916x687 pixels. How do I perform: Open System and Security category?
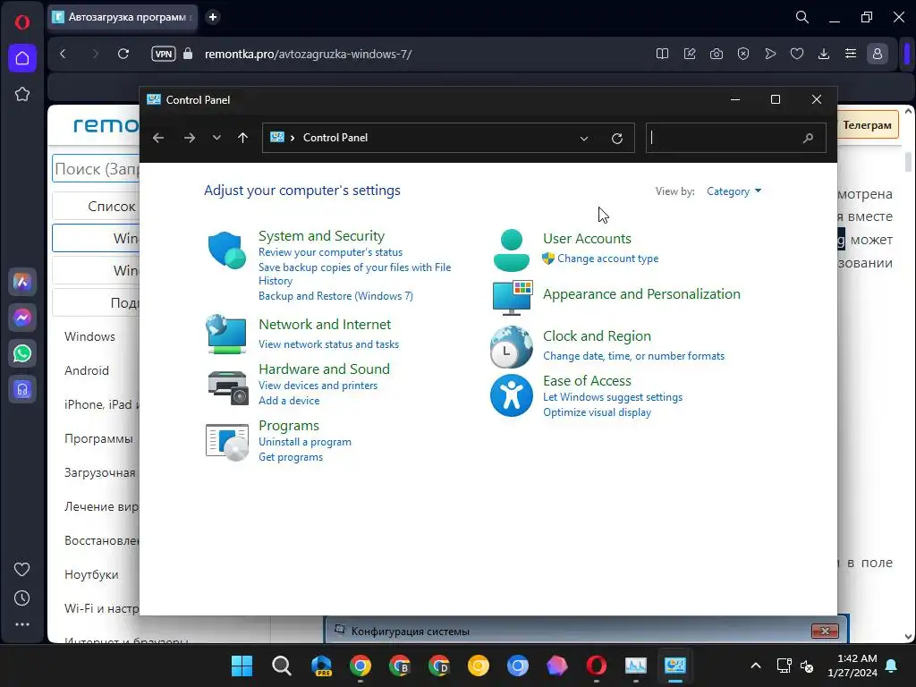click(321, 236)
